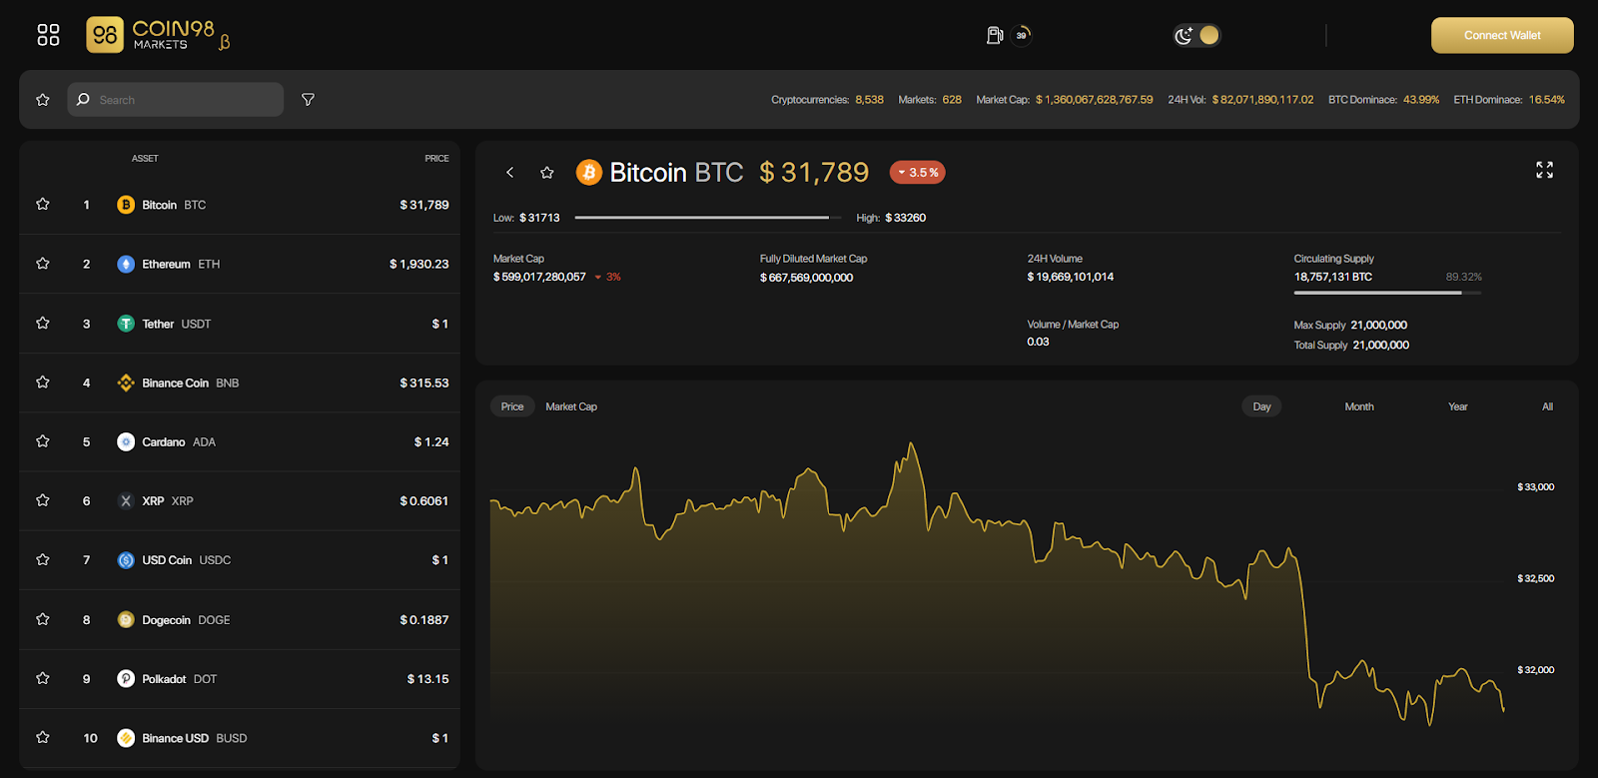Click the Bitcoin price chart area
The width and height of the screenshot is (1598, 778).
tap(997, 584)
